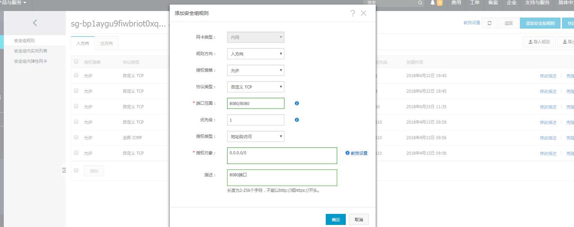Open 教我设置 link in page header
The height and width of the screenshot is (227, 574).
click(x=472, y=23)
